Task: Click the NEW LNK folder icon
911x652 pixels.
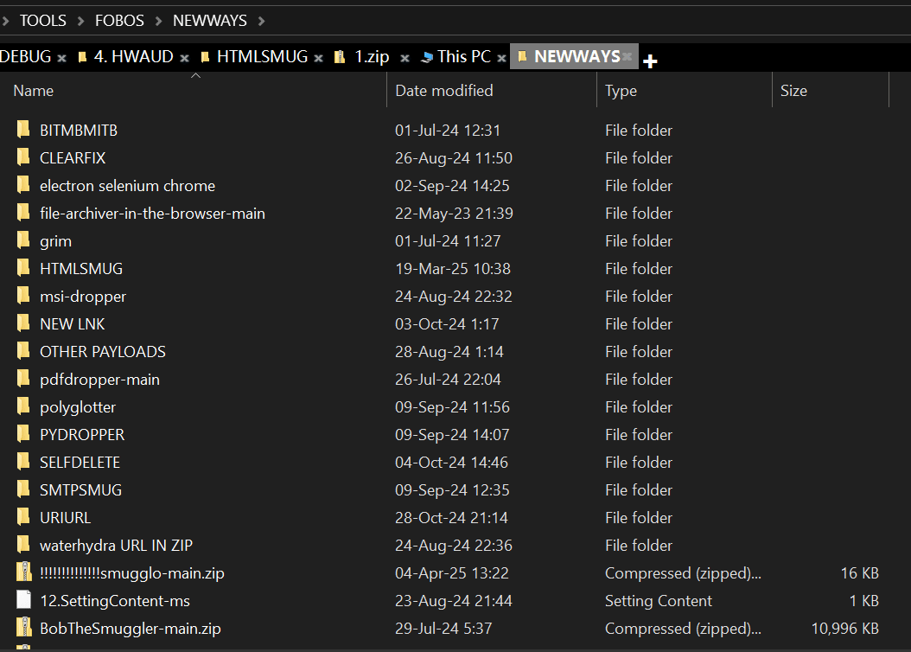Action: click(x=23, y=323)
